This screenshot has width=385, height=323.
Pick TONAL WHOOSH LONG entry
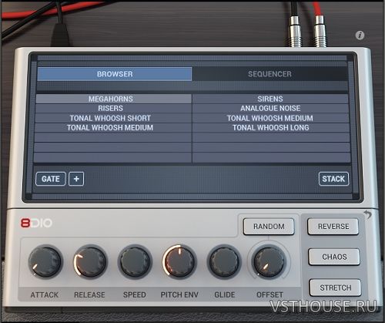click(x=271, y=128)
